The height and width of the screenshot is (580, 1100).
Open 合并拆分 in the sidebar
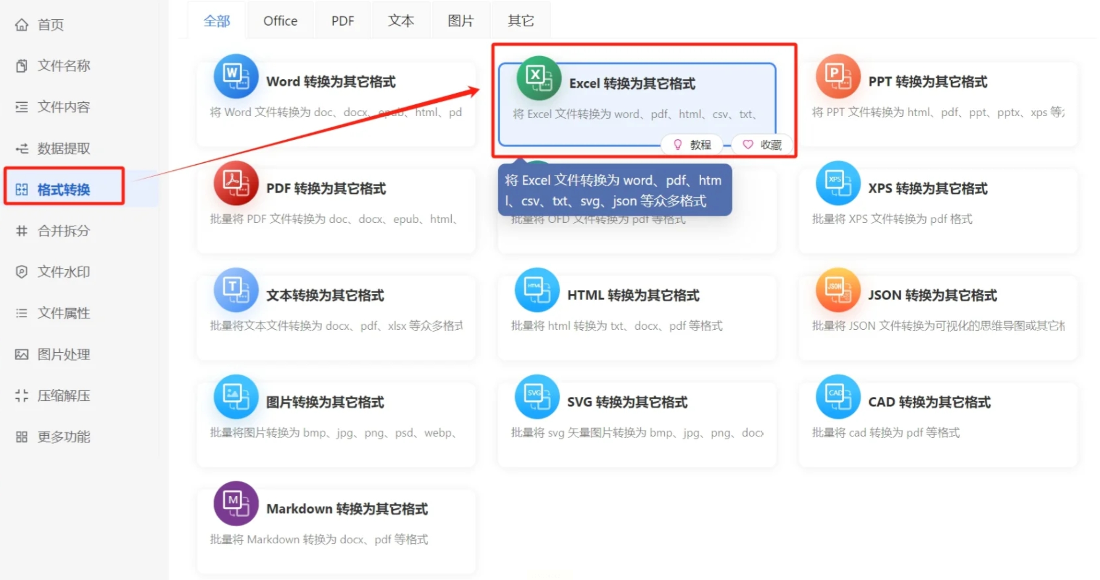63,231
